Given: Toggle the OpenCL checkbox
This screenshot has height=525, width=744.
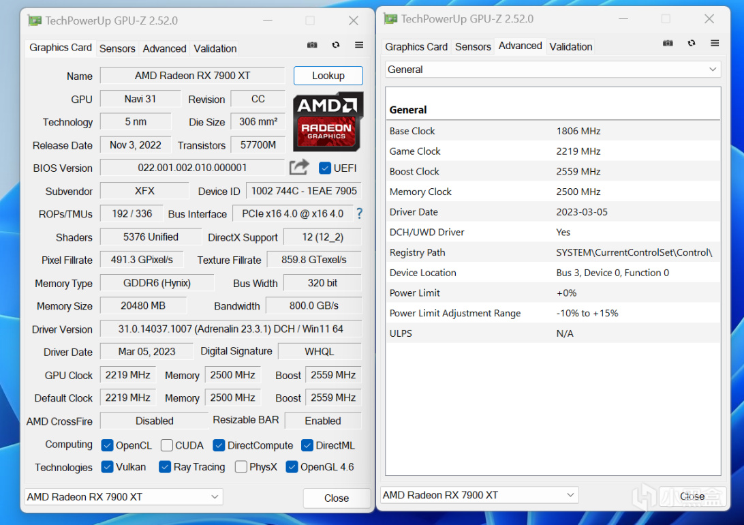Looking at the screenshot, I should 107,445.
